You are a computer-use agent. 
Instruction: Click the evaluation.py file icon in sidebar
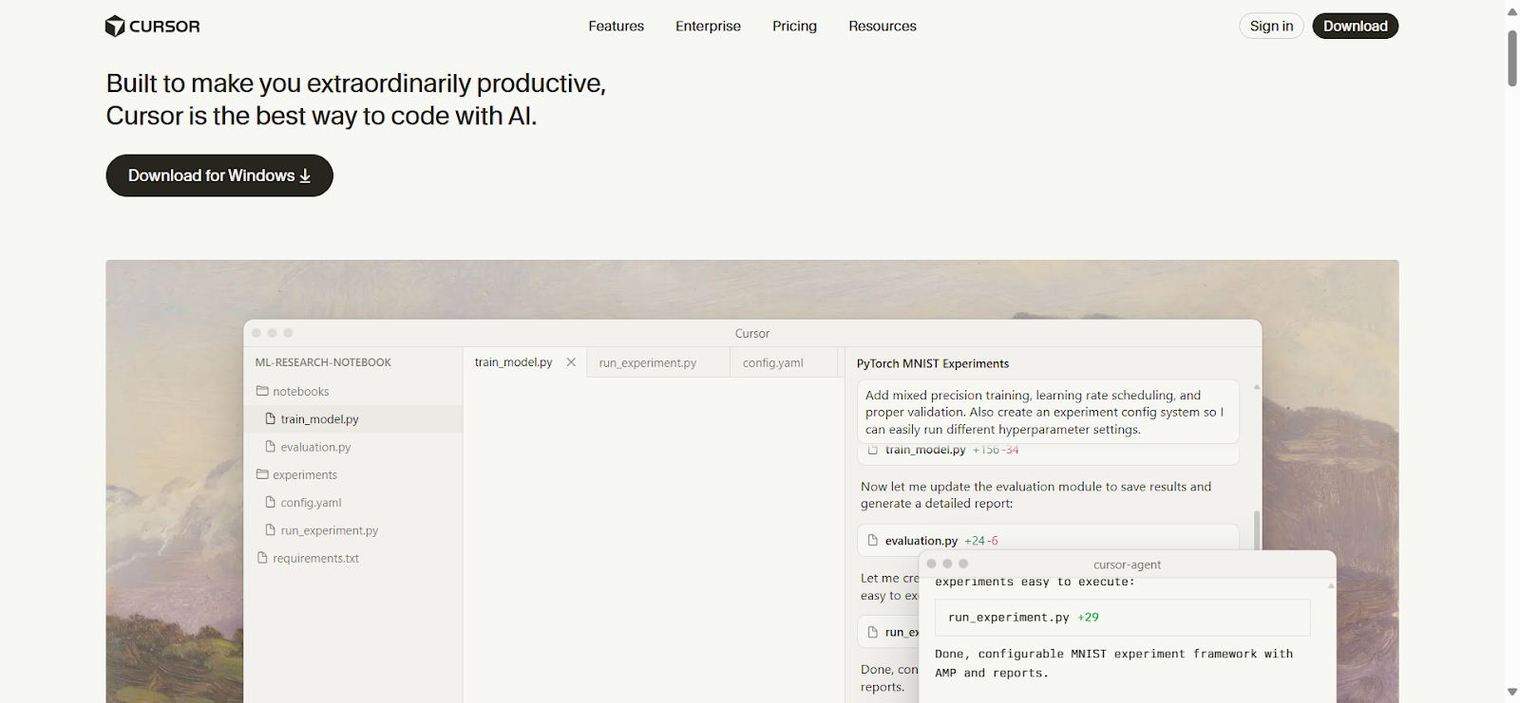click(x=270, y=446)
